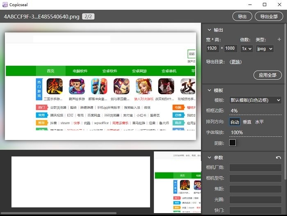Collapse the 输出 section chevron
287x216 pixels.
(x=209, y=30)
